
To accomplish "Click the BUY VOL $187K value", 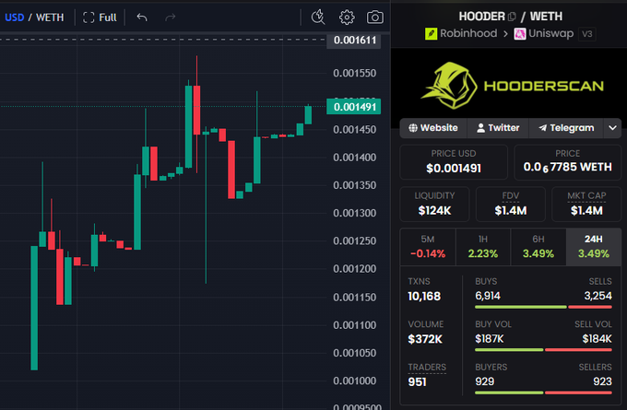I will [489, 339].
